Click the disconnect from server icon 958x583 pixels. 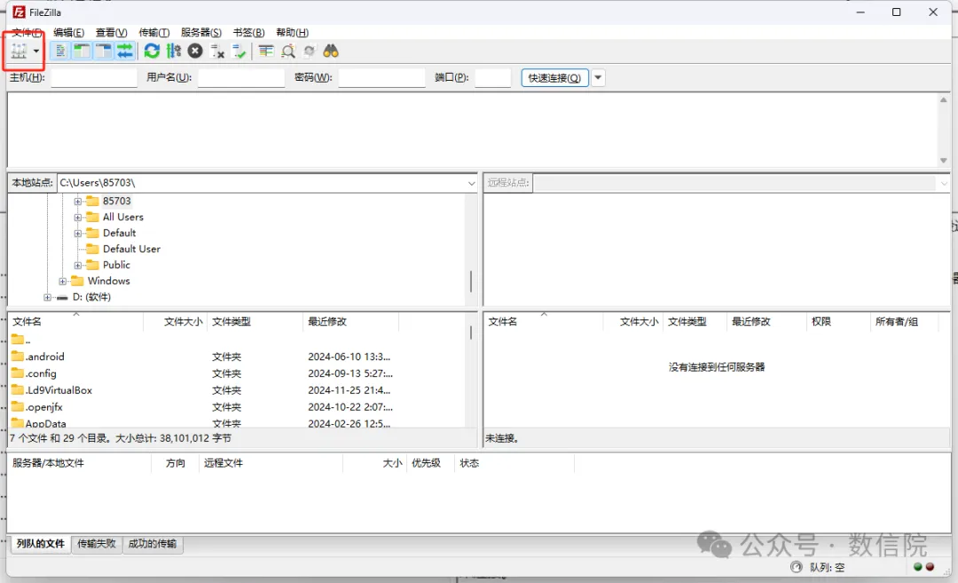217,51
